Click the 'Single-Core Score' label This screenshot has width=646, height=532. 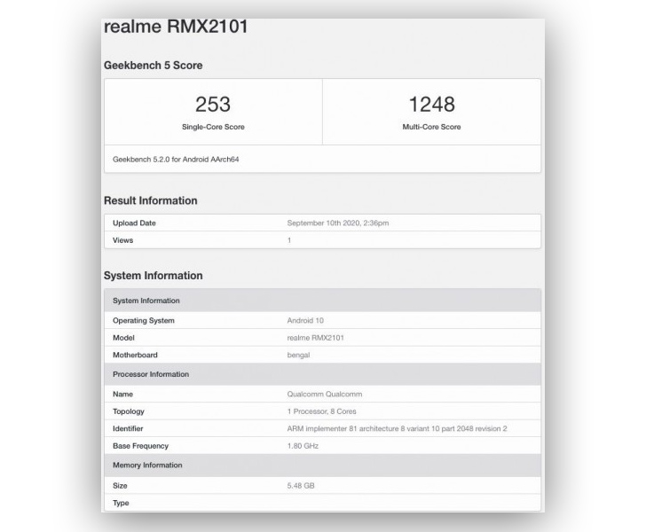pos(213,127)
